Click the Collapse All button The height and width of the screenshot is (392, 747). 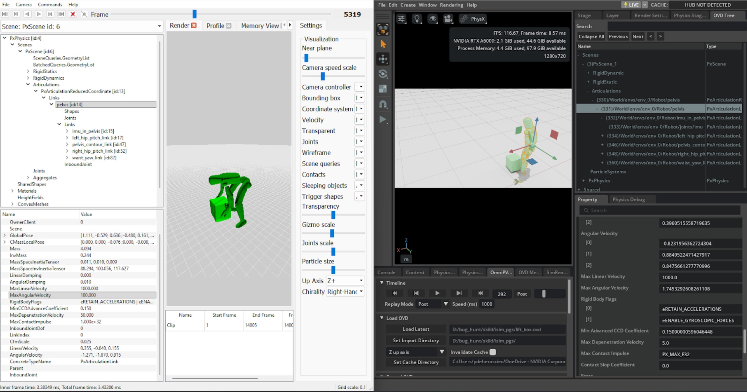591,36
